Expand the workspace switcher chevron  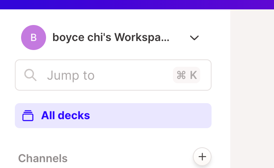coord(194,38)
